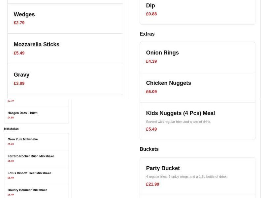The height and width of the screenshot is (198, 264).
Task: Open the Chicken Nuggets item
Action: tap(168, 83)
